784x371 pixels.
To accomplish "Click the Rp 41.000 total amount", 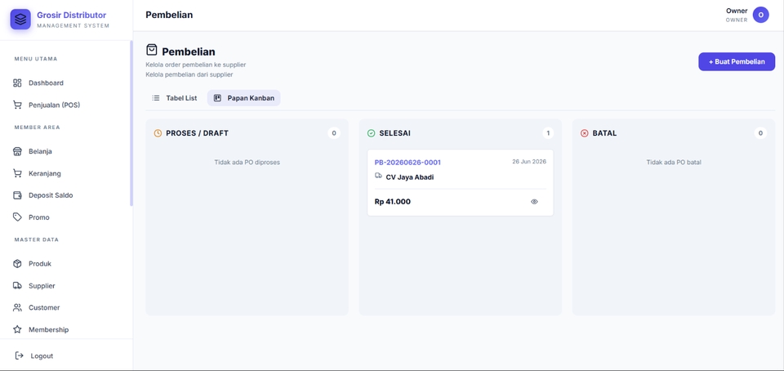I will coord(393,202).
